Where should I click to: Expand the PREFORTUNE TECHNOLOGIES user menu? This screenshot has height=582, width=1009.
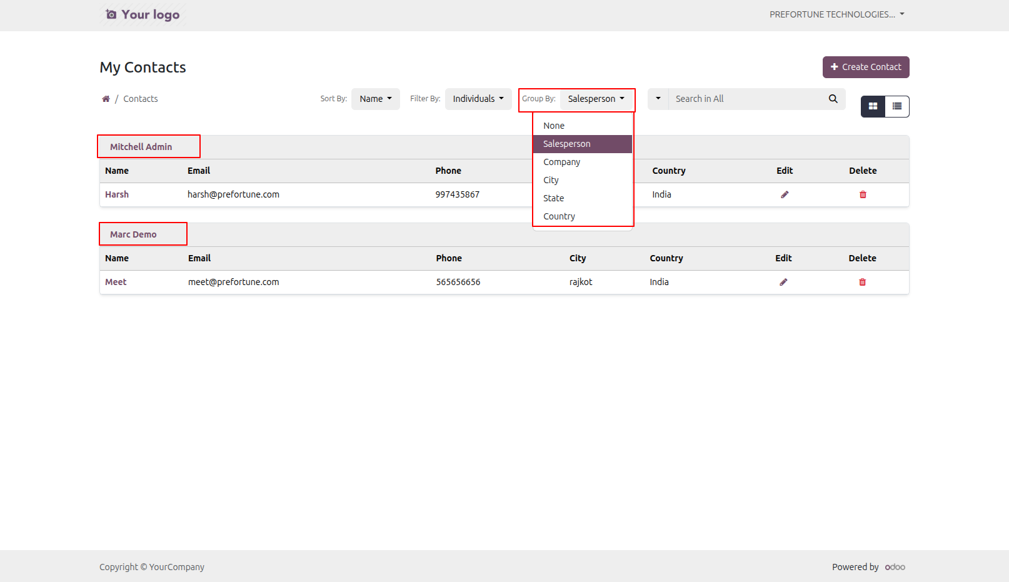pyautogui.click(x=837, y=14)
